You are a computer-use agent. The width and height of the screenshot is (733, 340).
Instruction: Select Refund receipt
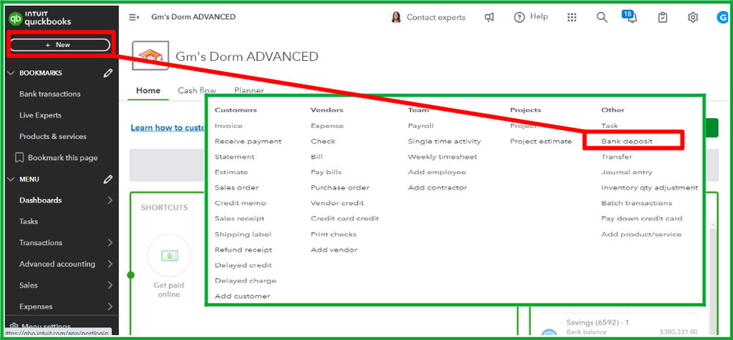[243, 250]
